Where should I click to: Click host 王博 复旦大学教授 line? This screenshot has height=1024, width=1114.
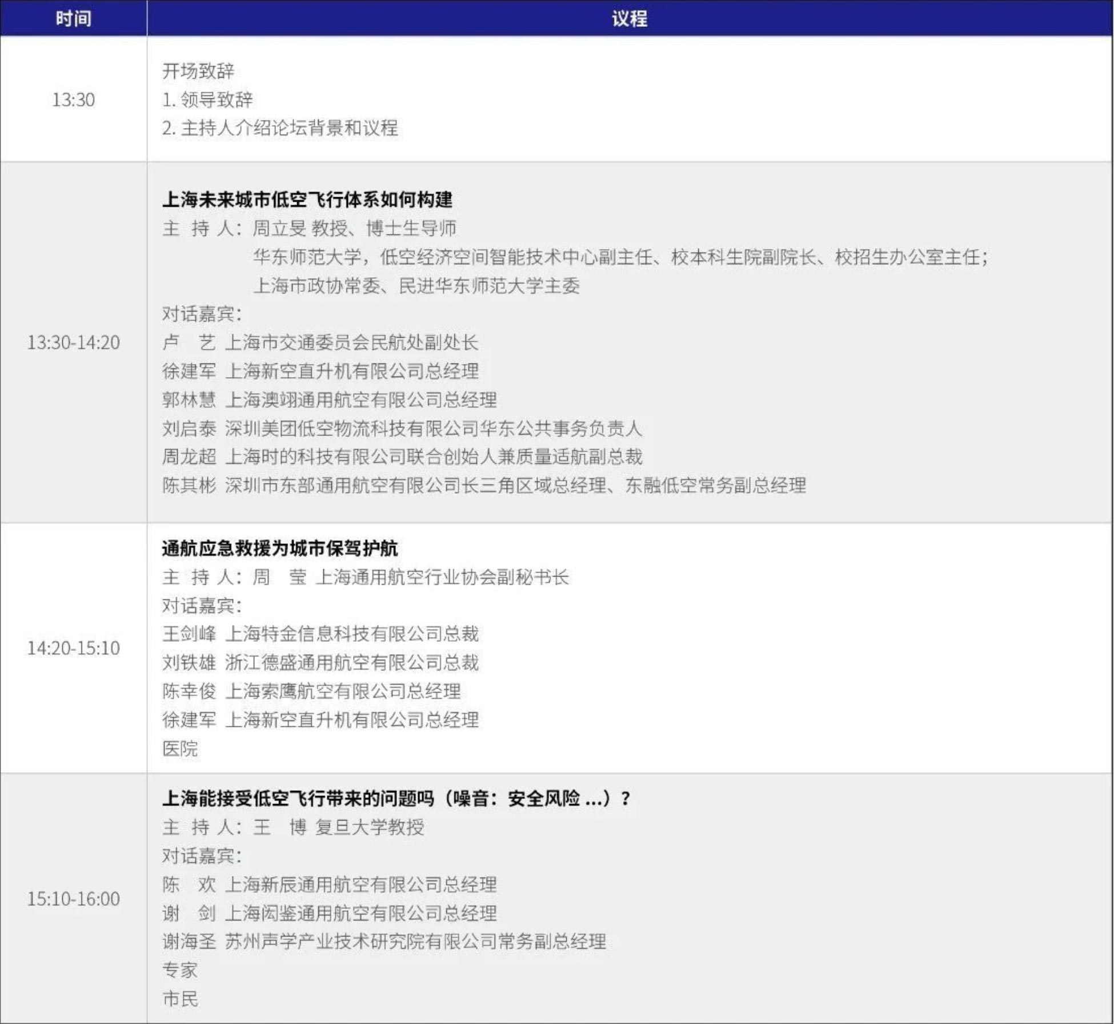point(340,827)
